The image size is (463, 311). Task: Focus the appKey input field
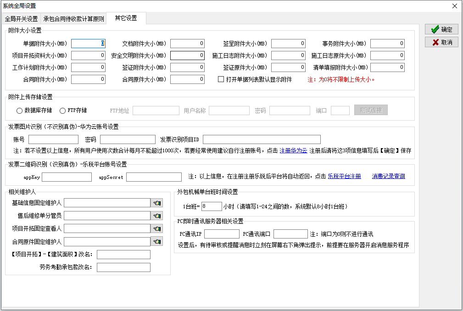pyautogui.click(x=67, y=177)
